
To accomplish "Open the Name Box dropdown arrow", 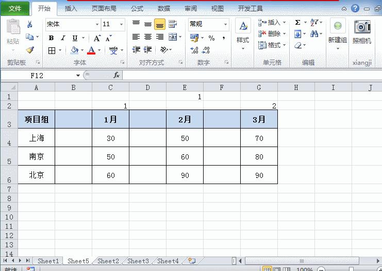I will [78, 76].
